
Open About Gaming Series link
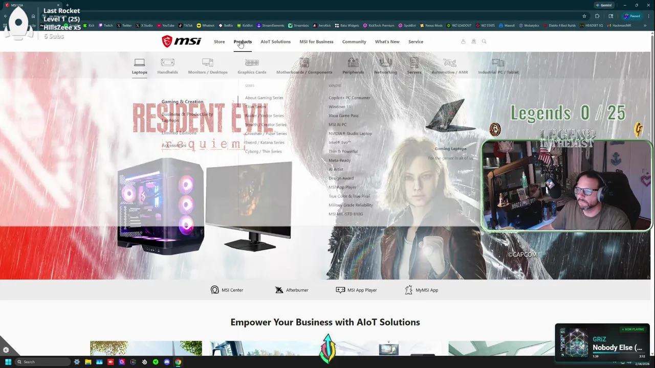(x=264, y=98)
